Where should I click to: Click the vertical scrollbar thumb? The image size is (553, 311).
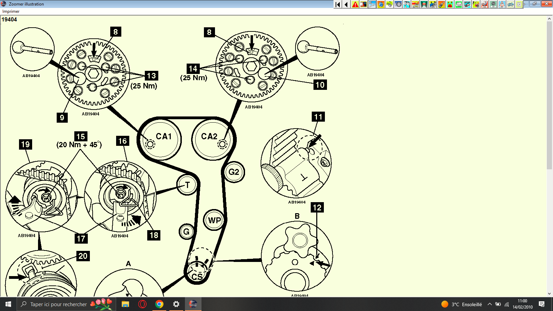(x=550, y=96)
